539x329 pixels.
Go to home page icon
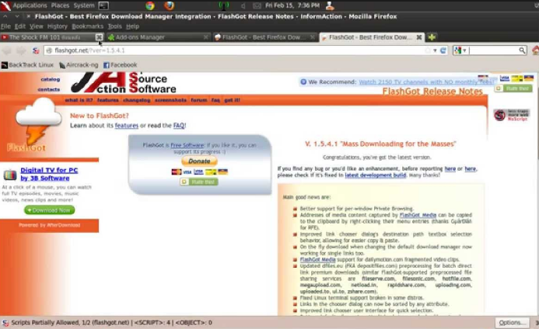tap(535, 50)
